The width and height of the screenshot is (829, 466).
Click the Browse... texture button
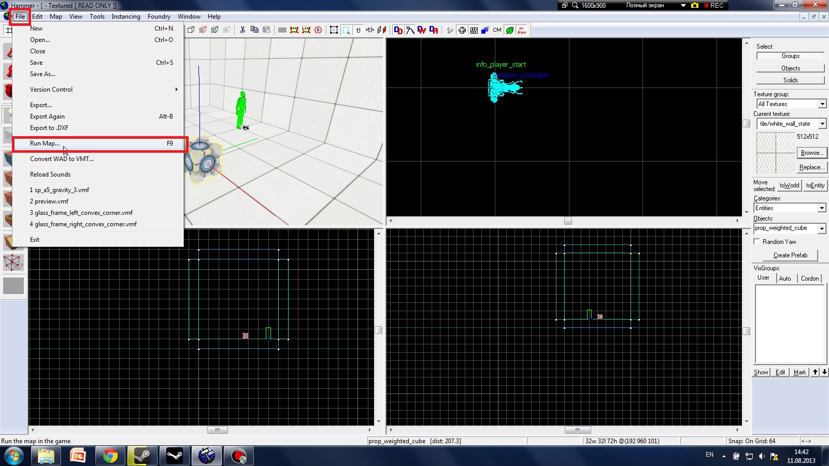811,153
